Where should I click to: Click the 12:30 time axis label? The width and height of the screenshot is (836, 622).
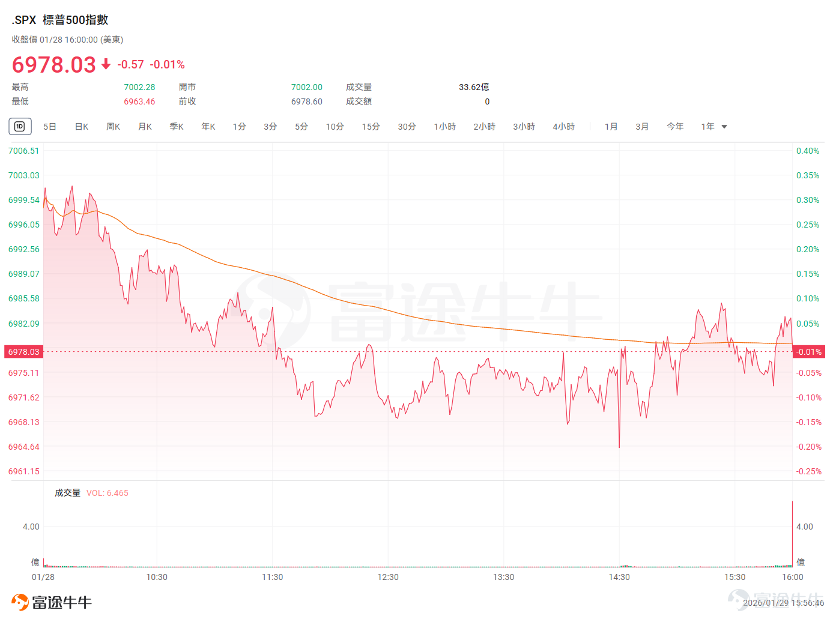pyautogui.click(x=388, y=577)
